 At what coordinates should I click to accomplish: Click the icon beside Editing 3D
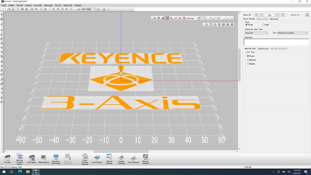tap(307, 15)
